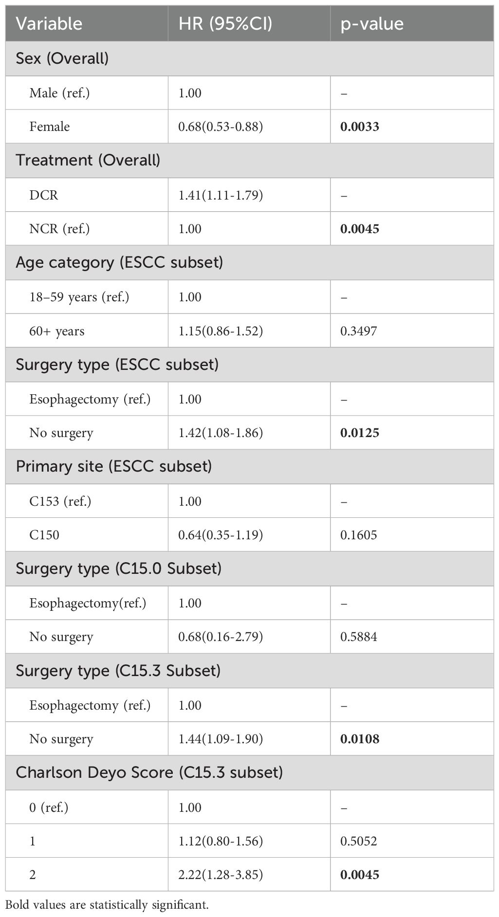Screen dimensions: 499x917
Task: Select the Primary site (ESCC subset) heading
Action: (114, 466)
